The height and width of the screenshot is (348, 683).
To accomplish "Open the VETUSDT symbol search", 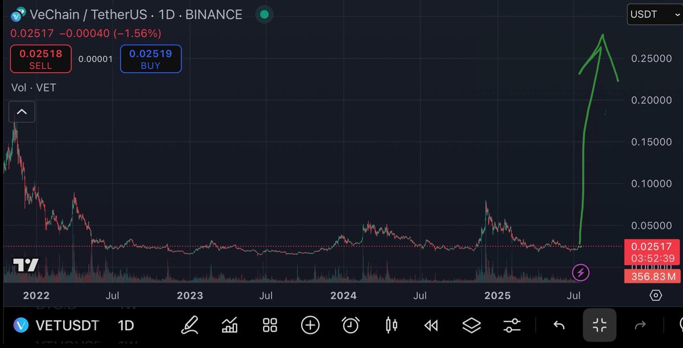I will [67, 325].
